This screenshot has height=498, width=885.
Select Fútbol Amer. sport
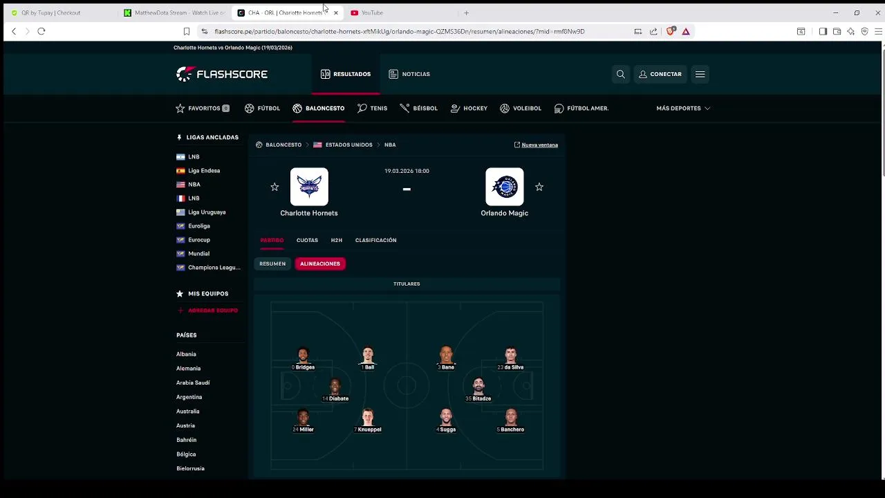(x=581, y=109)
